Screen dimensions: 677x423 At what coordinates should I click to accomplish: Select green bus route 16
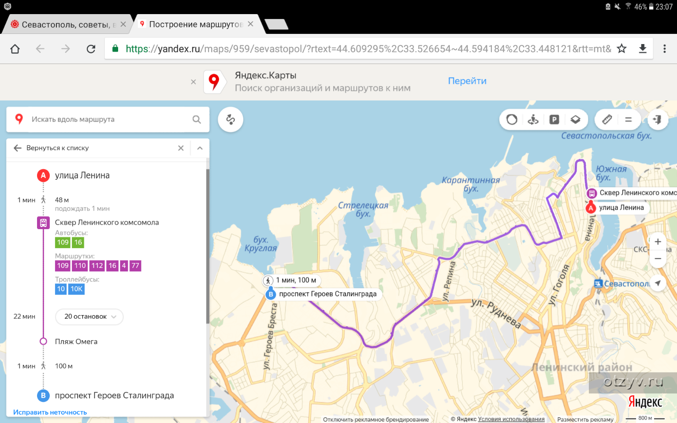click(x=78, y=242)
